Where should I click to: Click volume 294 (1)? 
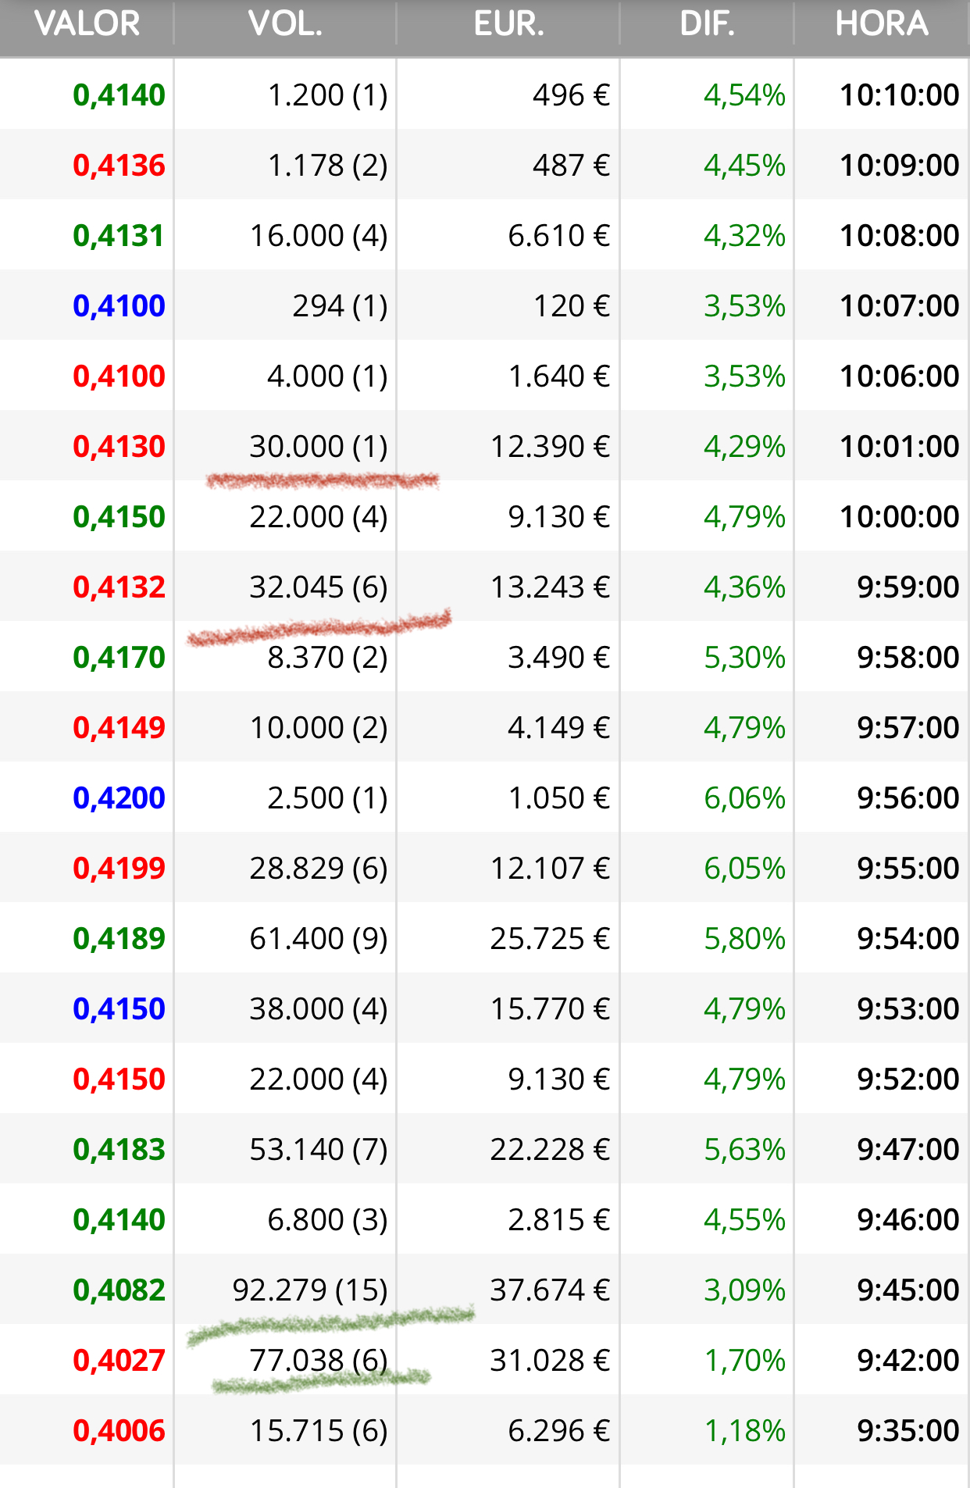340,306
